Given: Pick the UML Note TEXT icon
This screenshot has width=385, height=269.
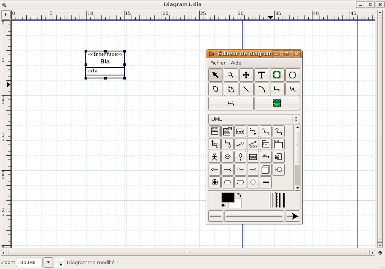Looking at the screenshot, I should pyautogui.click(x=240, y=131).
